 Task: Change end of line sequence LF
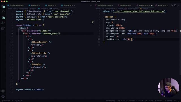pos(146,101)
